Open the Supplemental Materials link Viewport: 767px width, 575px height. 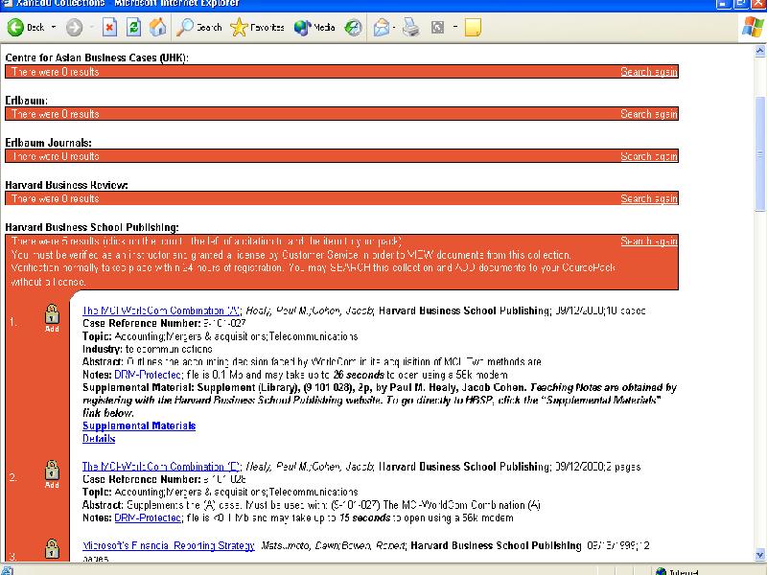139,425
